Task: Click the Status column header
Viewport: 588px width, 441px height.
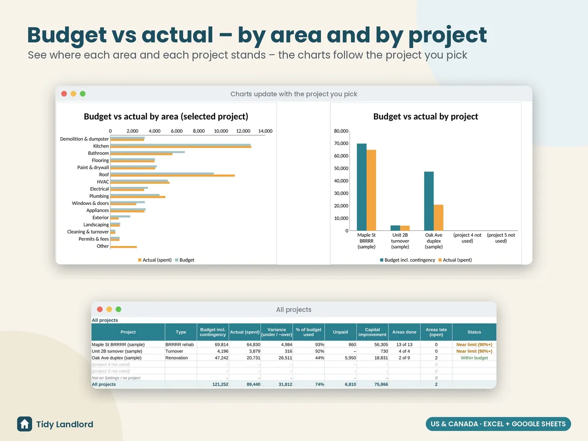Action: [474, 332]
